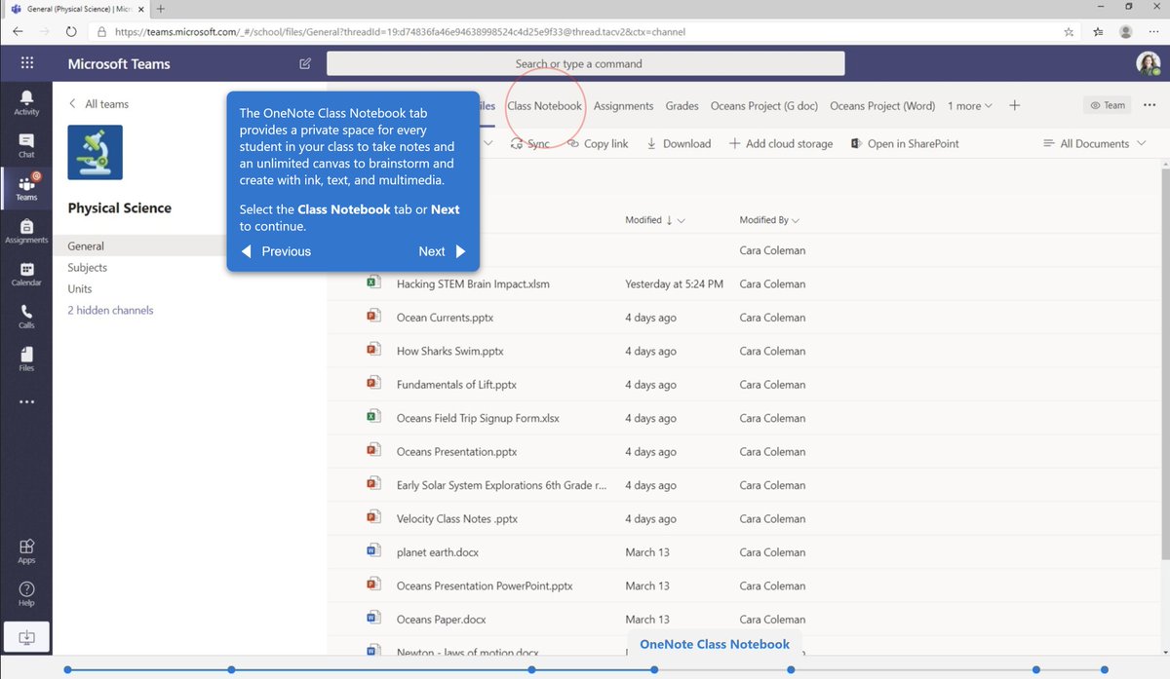Open Files in the left rail
The height and width of the screenshot is (679, 1170).
26,358
